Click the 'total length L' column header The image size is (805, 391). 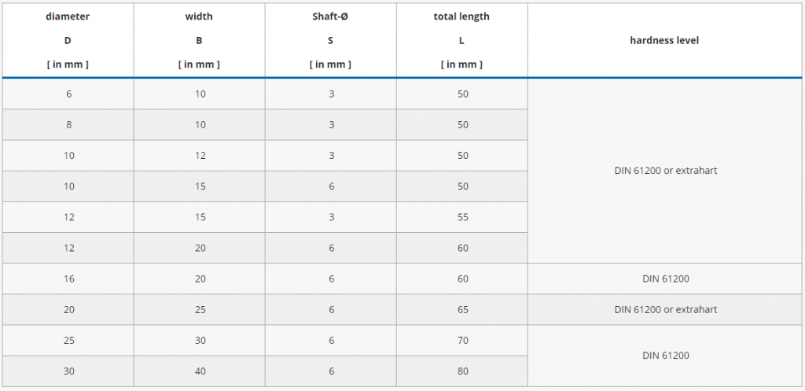coord(461,40)
